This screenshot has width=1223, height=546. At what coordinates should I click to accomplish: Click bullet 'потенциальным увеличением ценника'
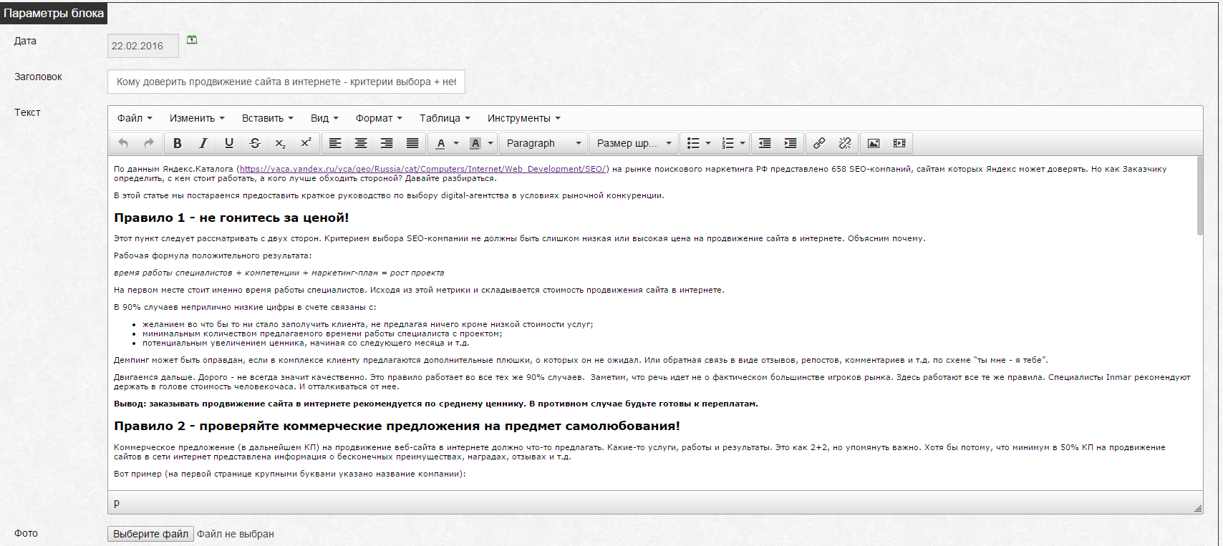[306, 343]
